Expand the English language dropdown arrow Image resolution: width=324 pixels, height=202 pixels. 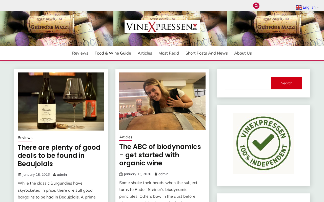318,7
